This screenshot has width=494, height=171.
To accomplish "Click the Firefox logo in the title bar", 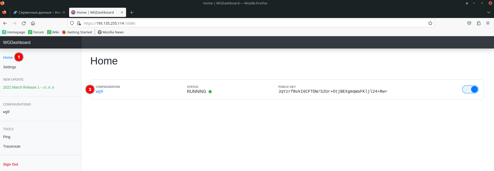I will pyautogui.click(x=2, y=3).
